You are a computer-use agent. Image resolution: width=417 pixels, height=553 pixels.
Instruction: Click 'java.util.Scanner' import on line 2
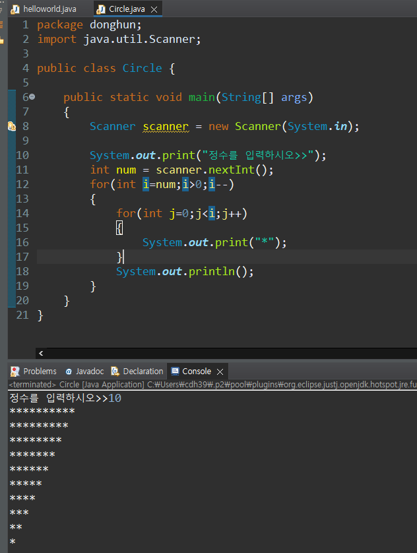click(139, 39)
